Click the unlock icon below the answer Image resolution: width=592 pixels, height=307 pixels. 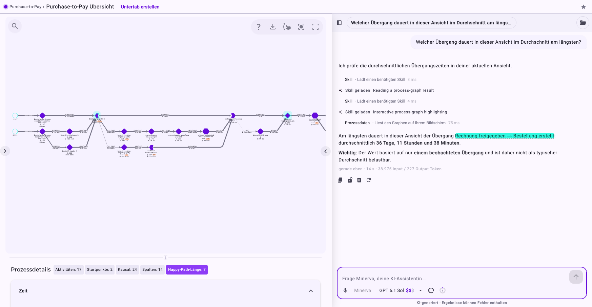(x=350, y=180)
